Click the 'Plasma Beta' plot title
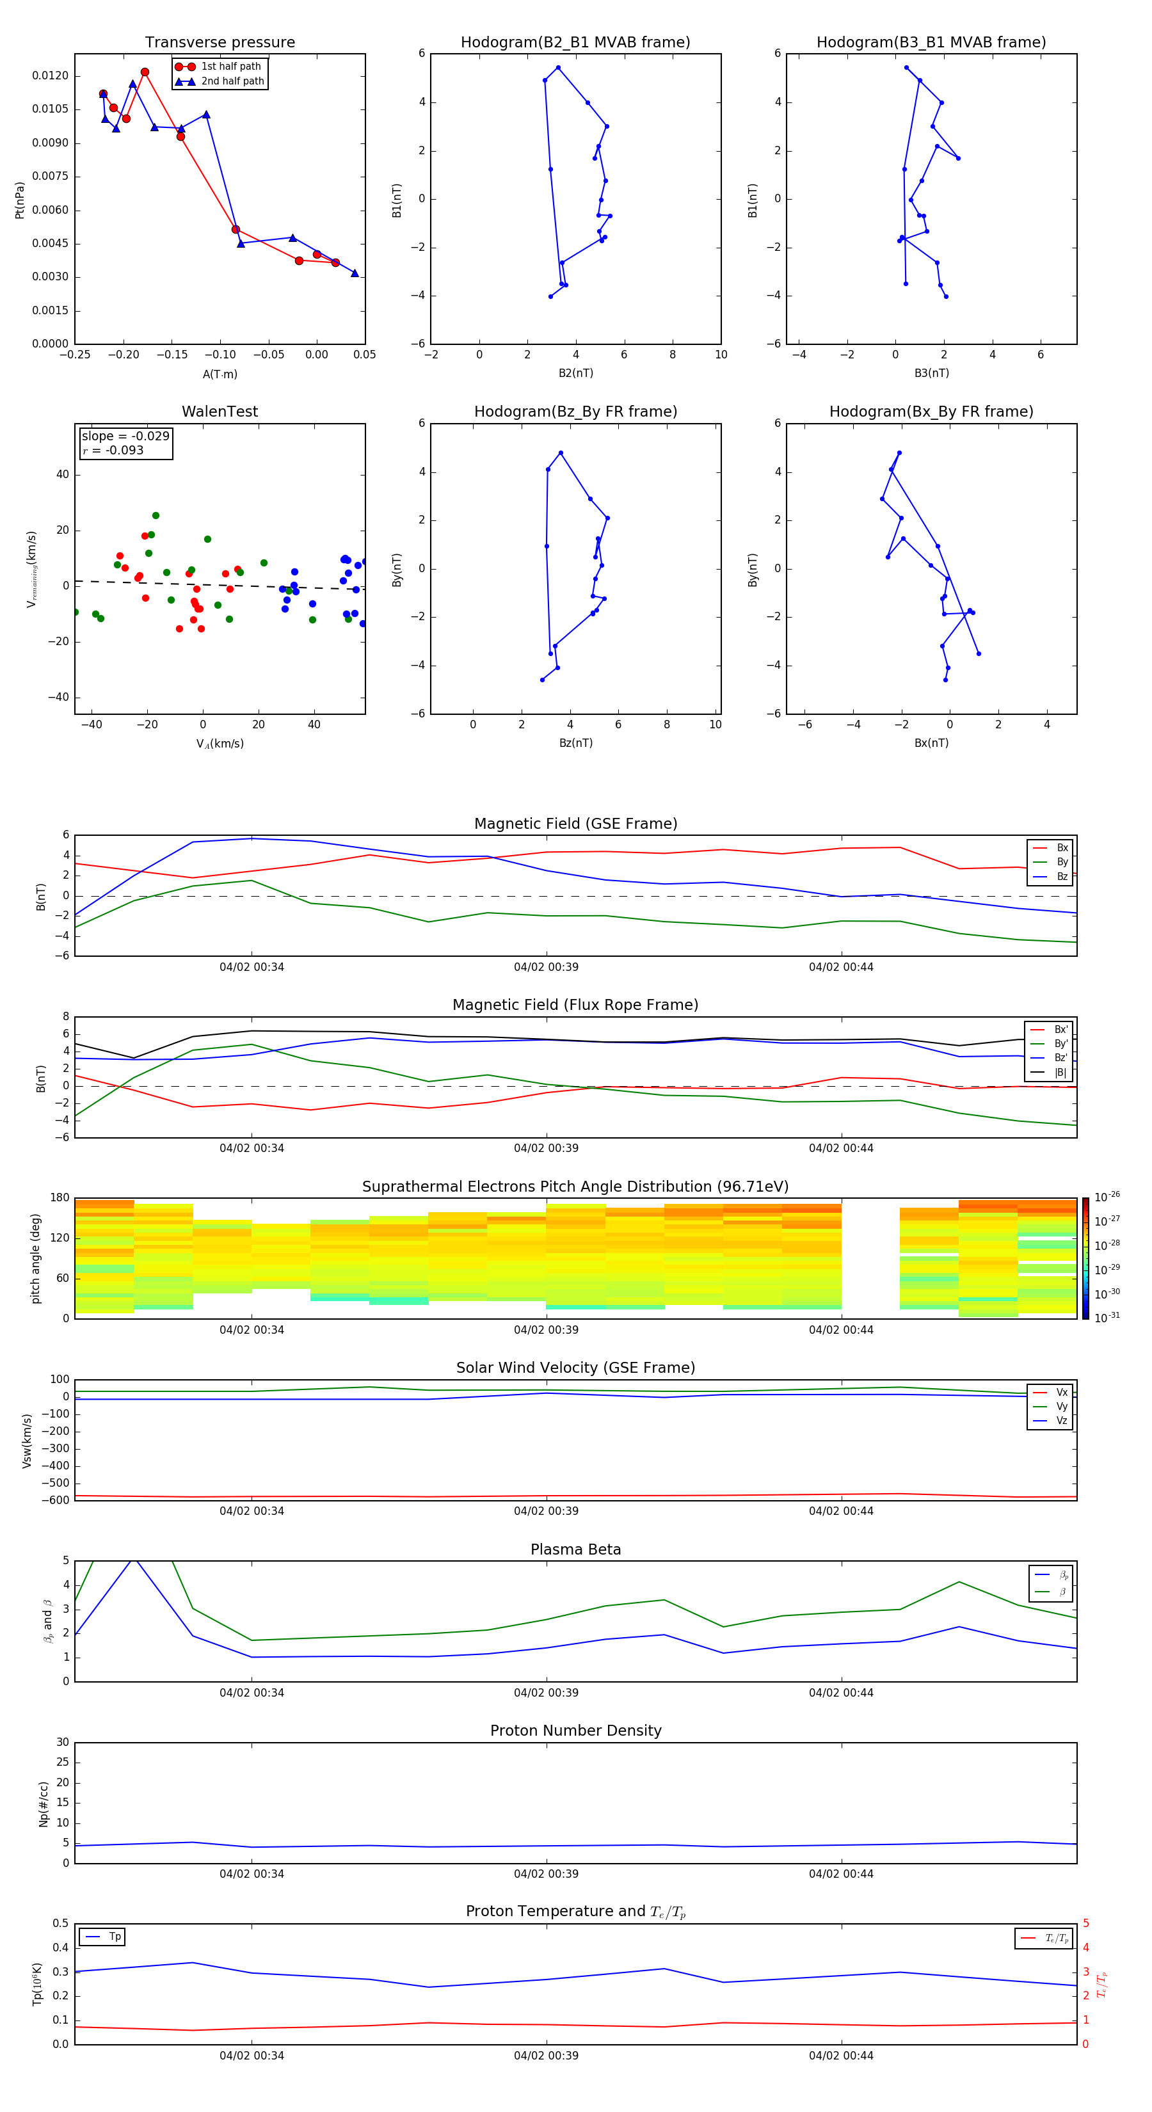Image resolution: width=1152 pixels, height=2112 pixels. (x=575, y=1549)
